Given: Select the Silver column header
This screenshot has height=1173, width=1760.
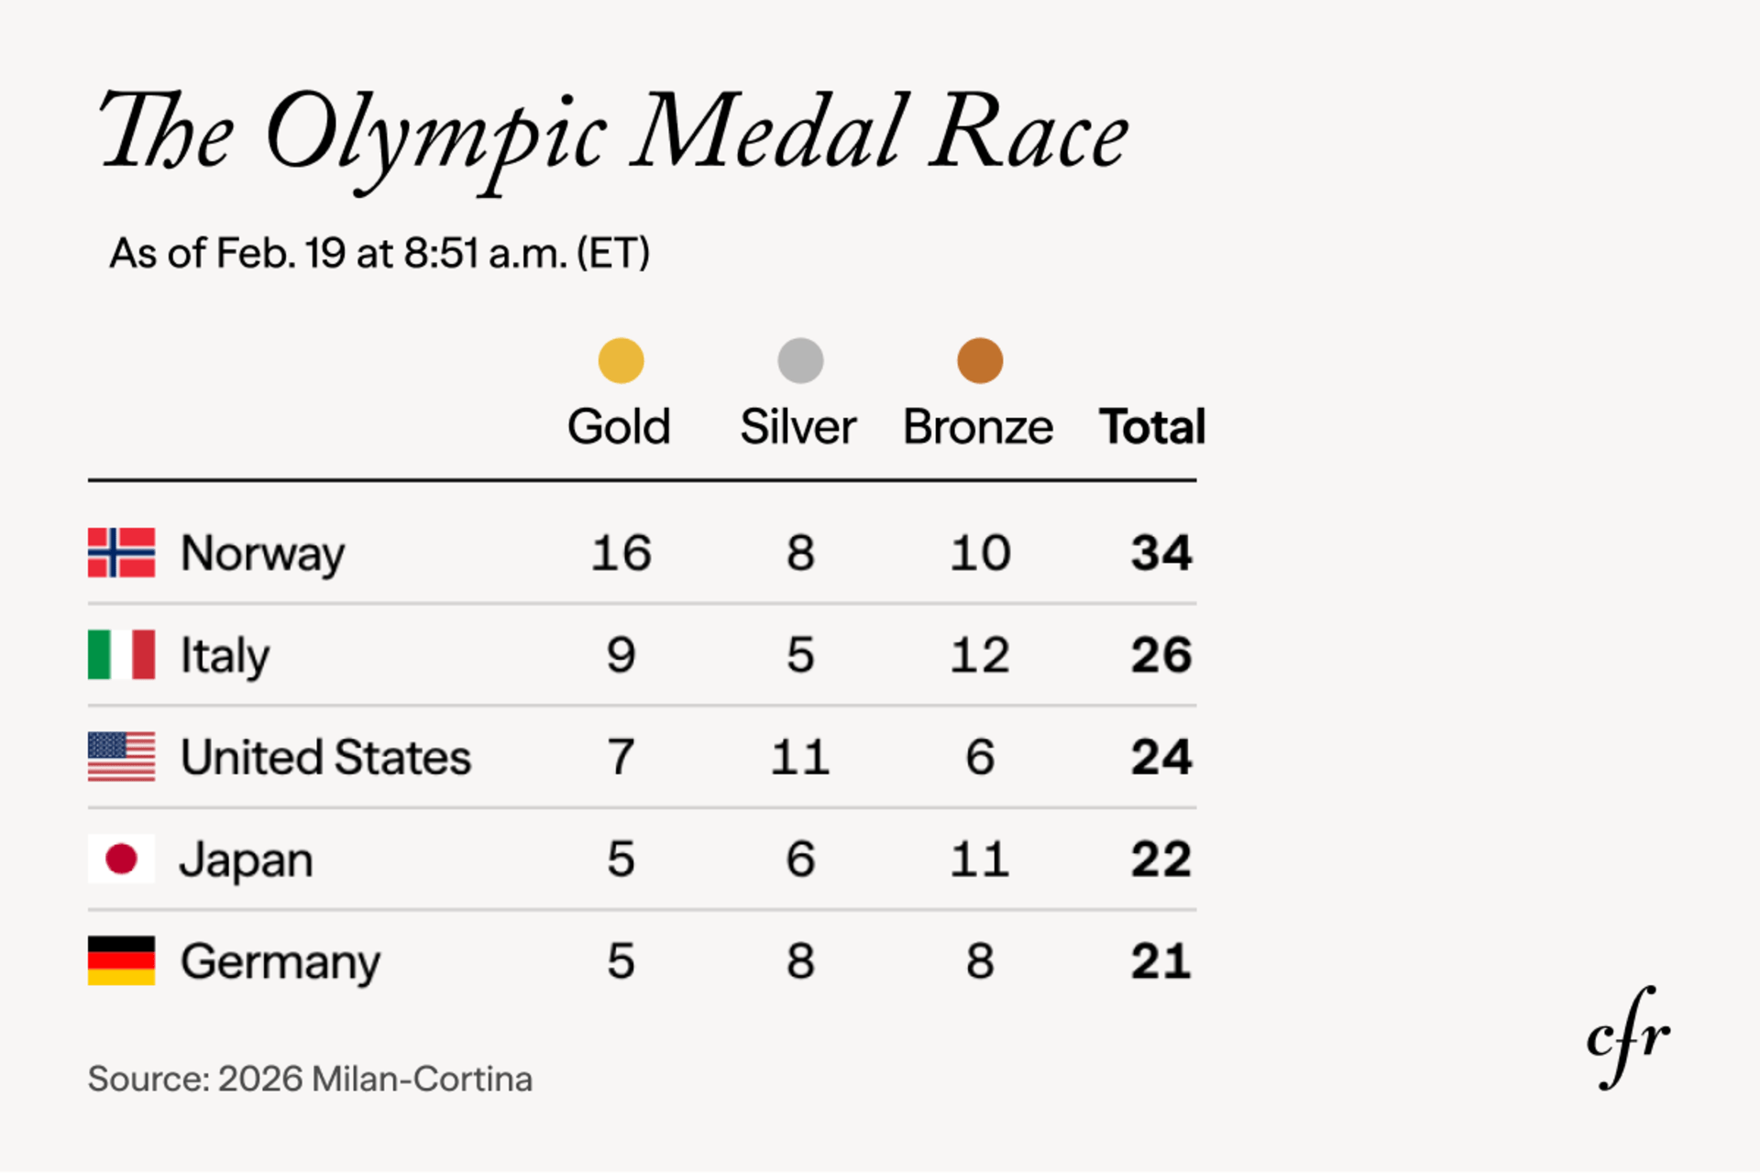Looking at the screenshot, I should point(798,427).
